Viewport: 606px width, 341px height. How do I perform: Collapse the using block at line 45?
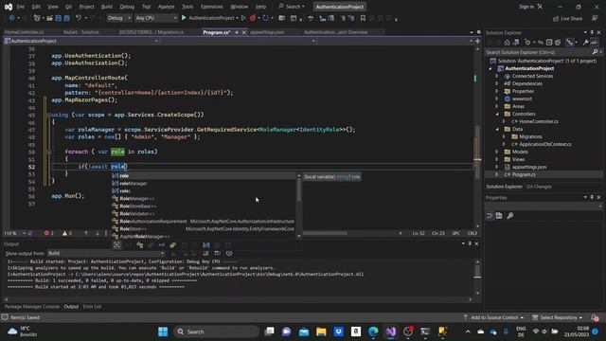coord(49,115)
